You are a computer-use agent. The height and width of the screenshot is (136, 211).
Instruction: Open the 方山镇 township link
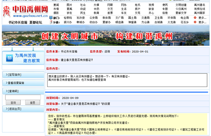coord(145,22)
